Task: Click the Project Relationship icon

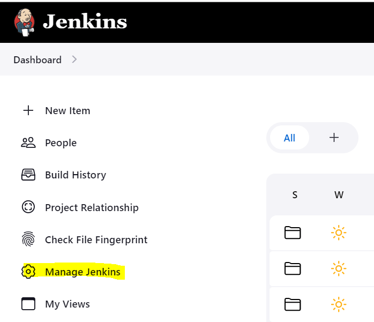Action: pyautogui.click(x=28, y=207)
